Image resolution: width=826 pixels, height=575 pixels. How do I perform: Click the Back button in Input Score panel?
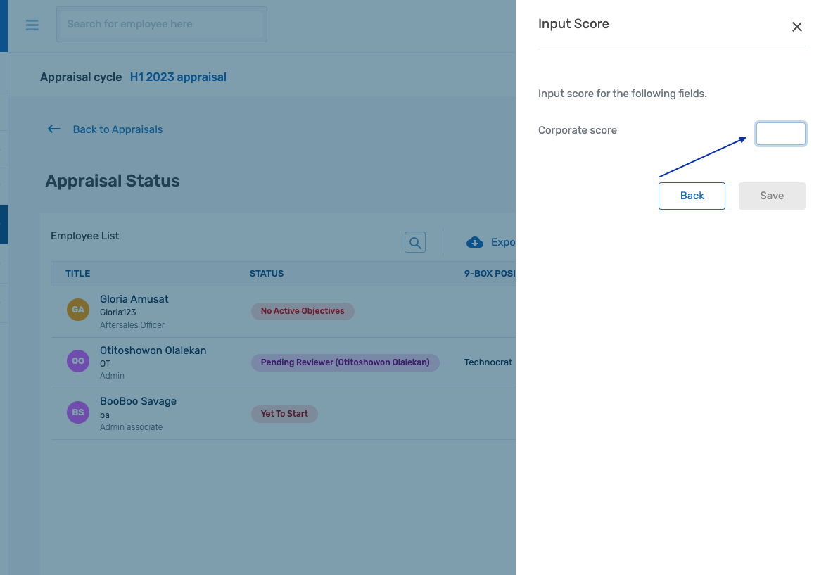click(x=692, y=196)
